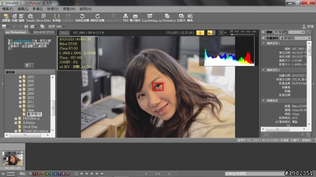This screenshot has width=316, height=177.
Task: Toggle the filmstrip layout icon
Action: coord(11,174)
